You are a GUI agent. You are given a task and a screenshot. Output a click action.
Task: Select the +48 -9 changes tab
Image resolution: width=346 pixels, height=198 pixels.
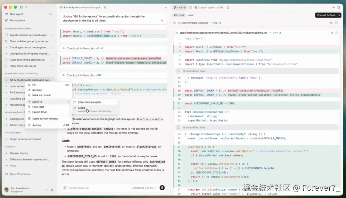[x=180, y=7]
